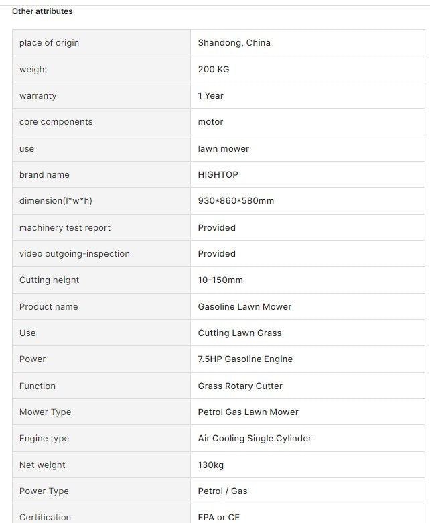
Task: Select the "Cutting Lawn Grass" value
Action: pyautogui.click(x=240, y=333)
